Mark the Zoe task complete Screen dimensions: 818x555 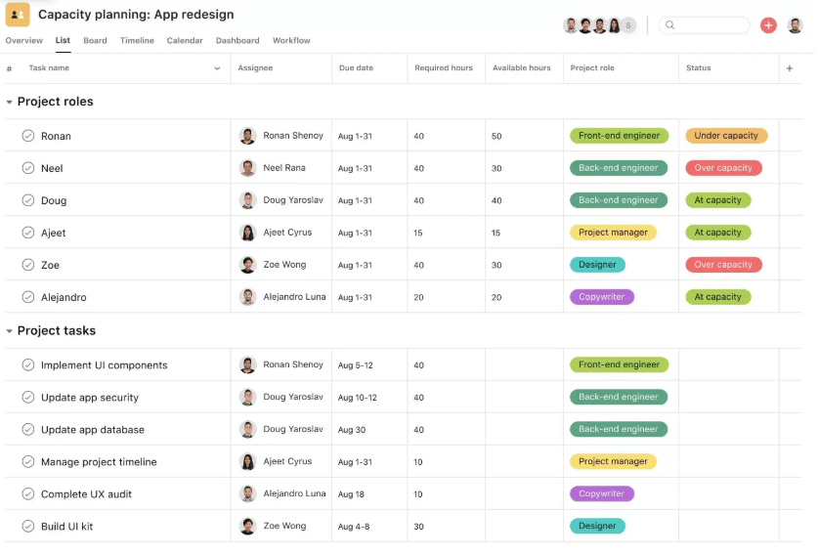point(28,265)
